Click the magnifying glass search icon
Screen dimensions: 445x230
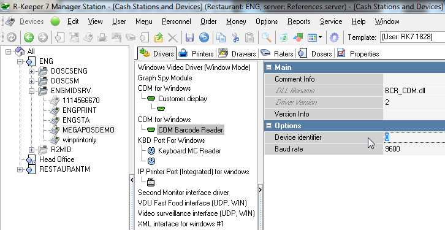point(266,37)
